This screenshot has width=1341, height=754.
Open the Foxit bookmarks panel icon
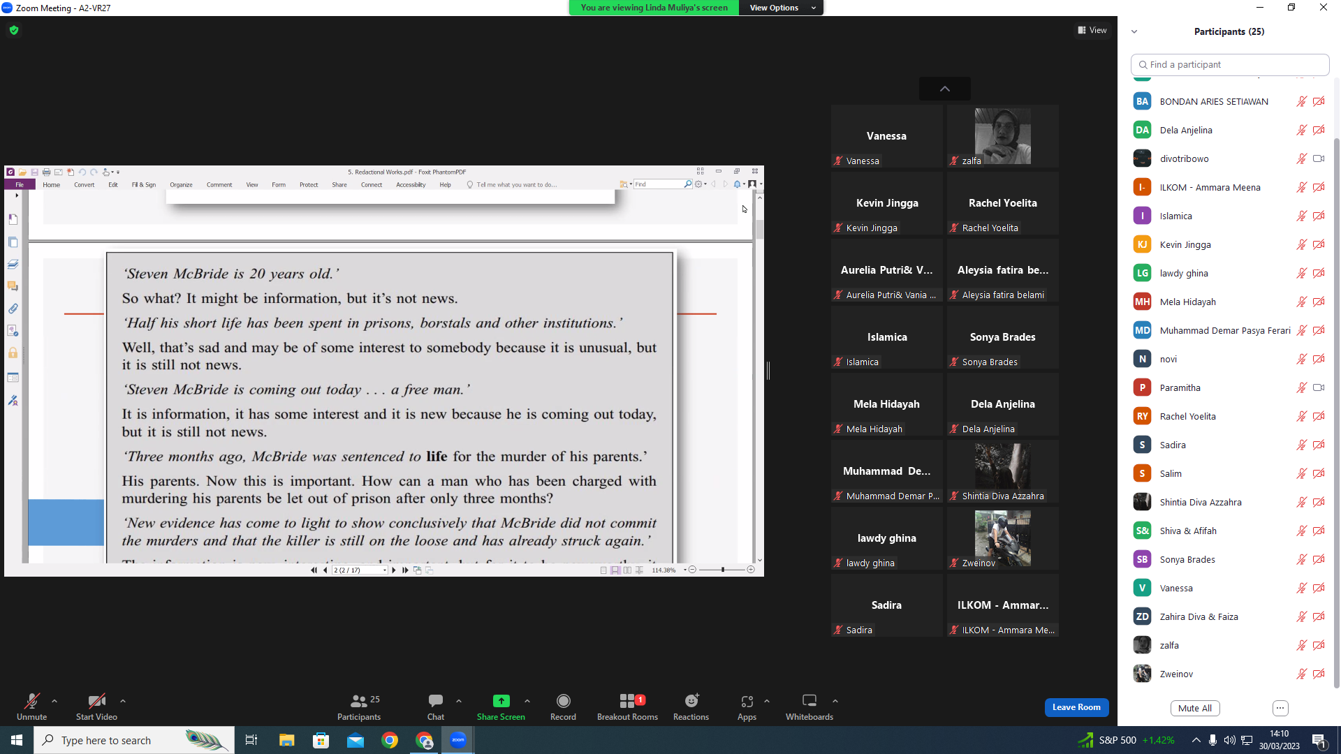click(x=13, y=219)
